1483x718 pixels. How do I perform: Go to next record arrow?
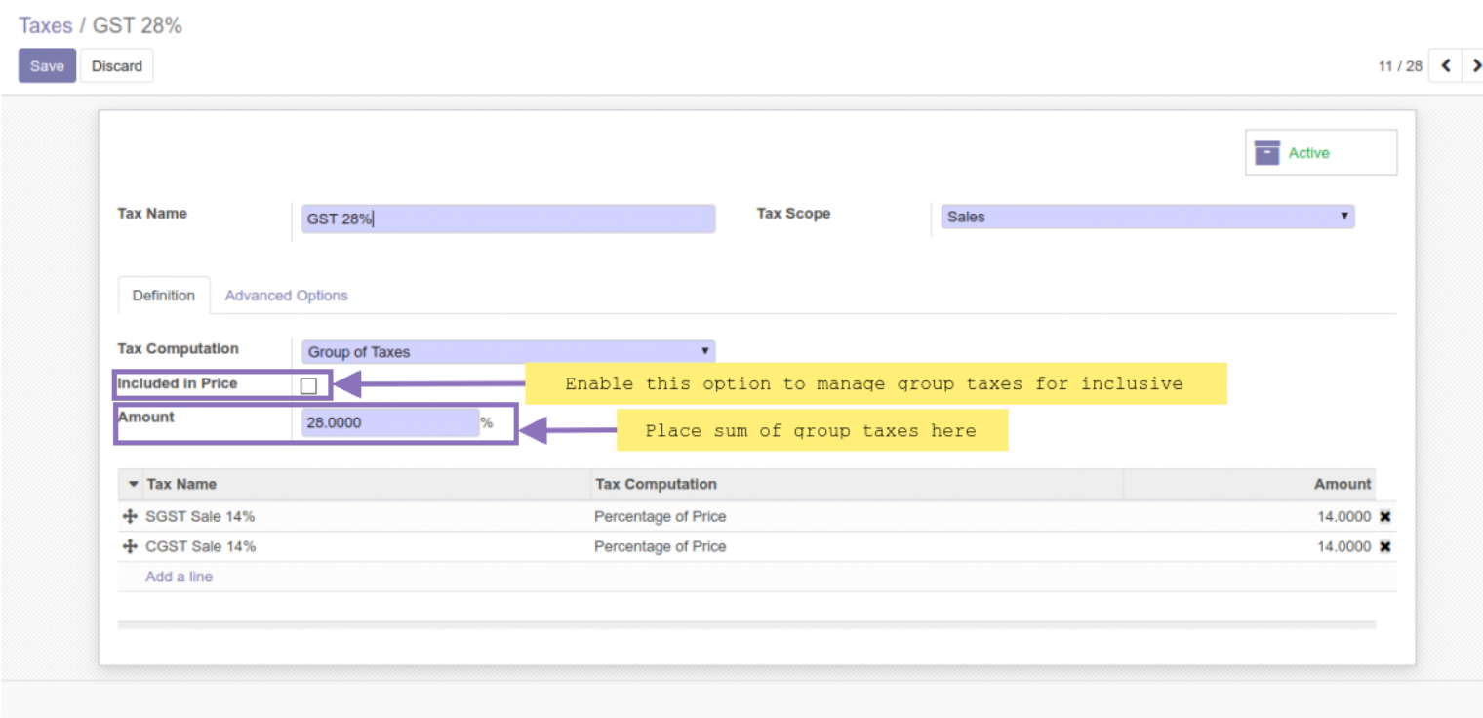tap(1475, 65)
